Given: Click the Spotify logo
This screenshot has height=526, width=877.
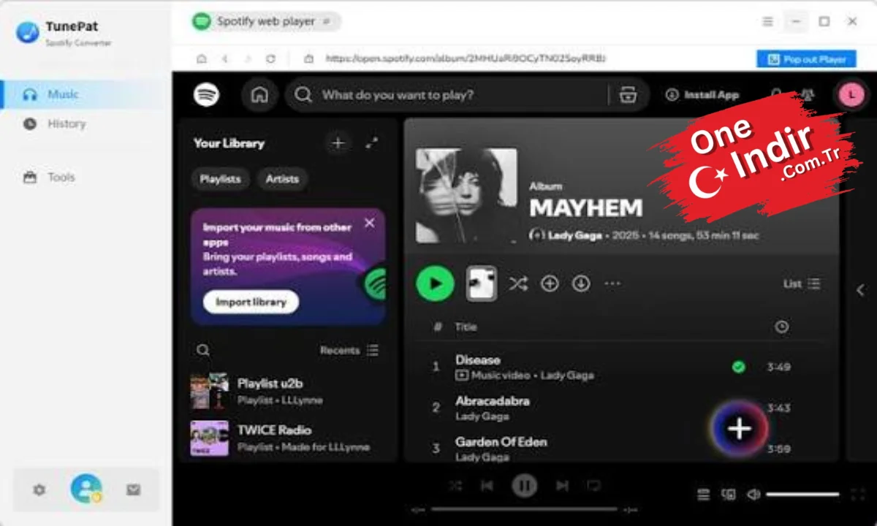Looking at the screenshot, I should [x=207, y=95].
